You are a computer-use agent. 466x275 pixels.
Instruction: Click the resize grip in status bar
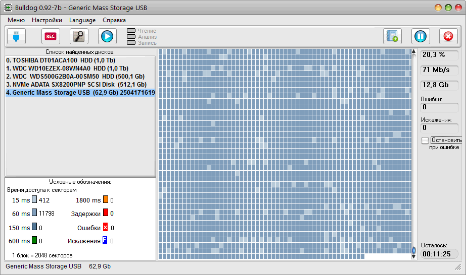coord(458,267)
